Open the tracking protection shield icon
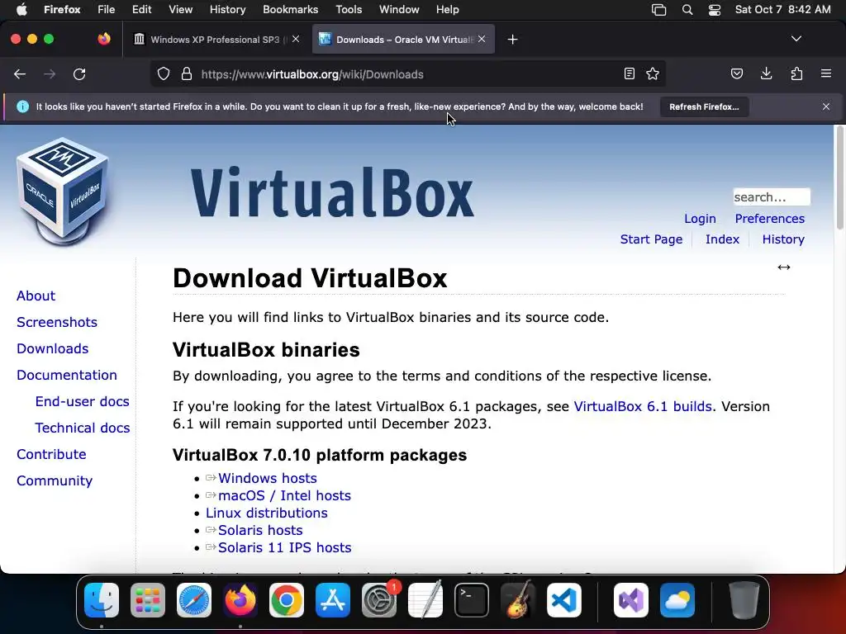This screenshot has height=634, width=846. click(x=164, y=73)
